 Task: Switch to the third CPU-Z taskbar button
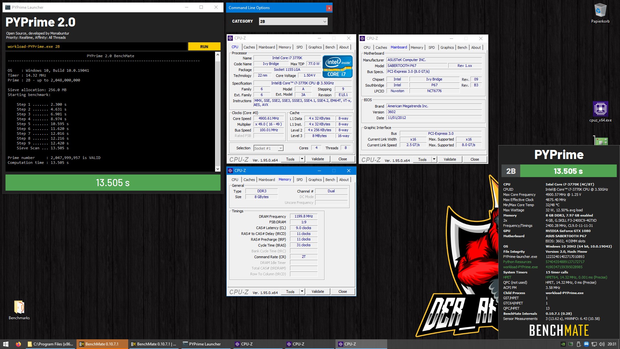[361, 344]
